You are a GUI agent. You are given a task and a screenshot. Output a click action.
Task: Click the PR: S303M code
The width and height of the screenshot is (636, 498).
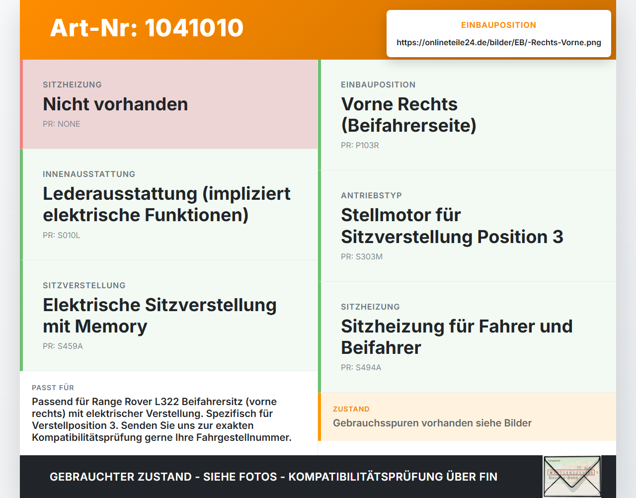click(x=362, y=256)
